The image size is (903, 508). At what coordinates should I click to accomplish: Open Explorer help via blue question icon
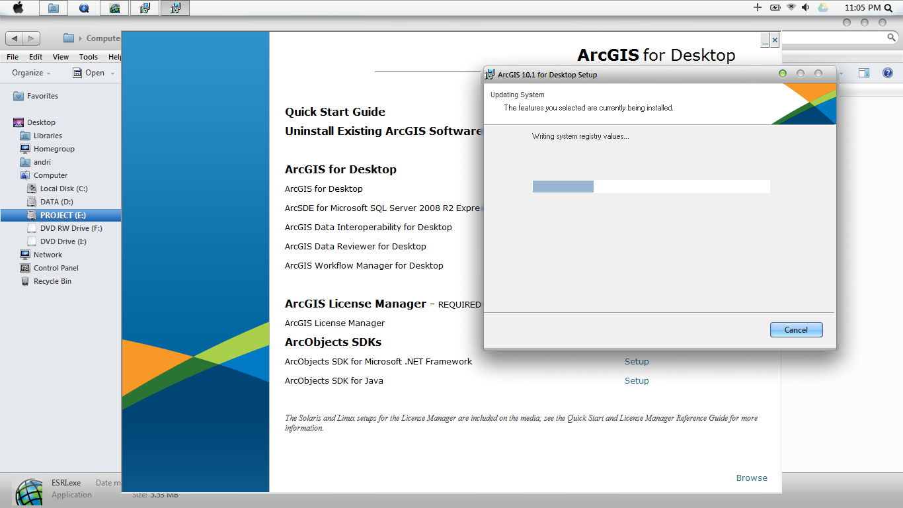[x=888, y=73]
